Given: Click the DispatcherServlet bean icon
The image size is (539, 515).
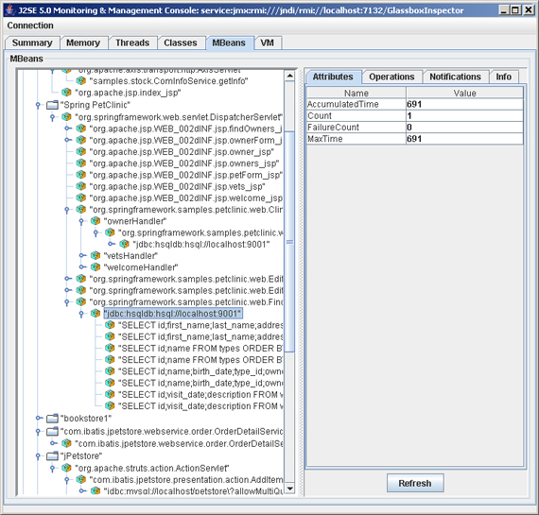Looking at the screenshot, I should (x=66, y=117).
